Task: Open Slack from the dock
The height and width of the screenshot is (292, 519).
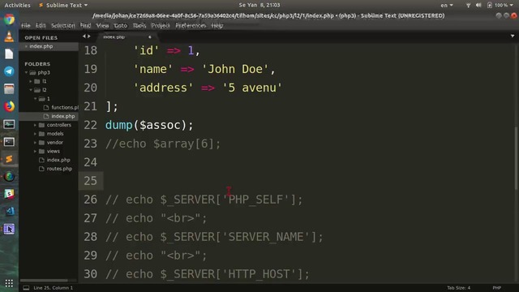Action: pos(9,194)
